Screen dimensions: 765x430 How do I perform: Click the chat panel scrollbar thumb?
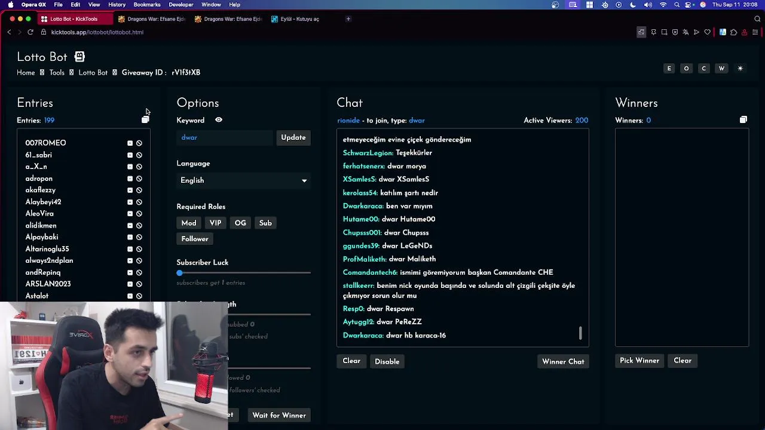click(x=580, y=333)
